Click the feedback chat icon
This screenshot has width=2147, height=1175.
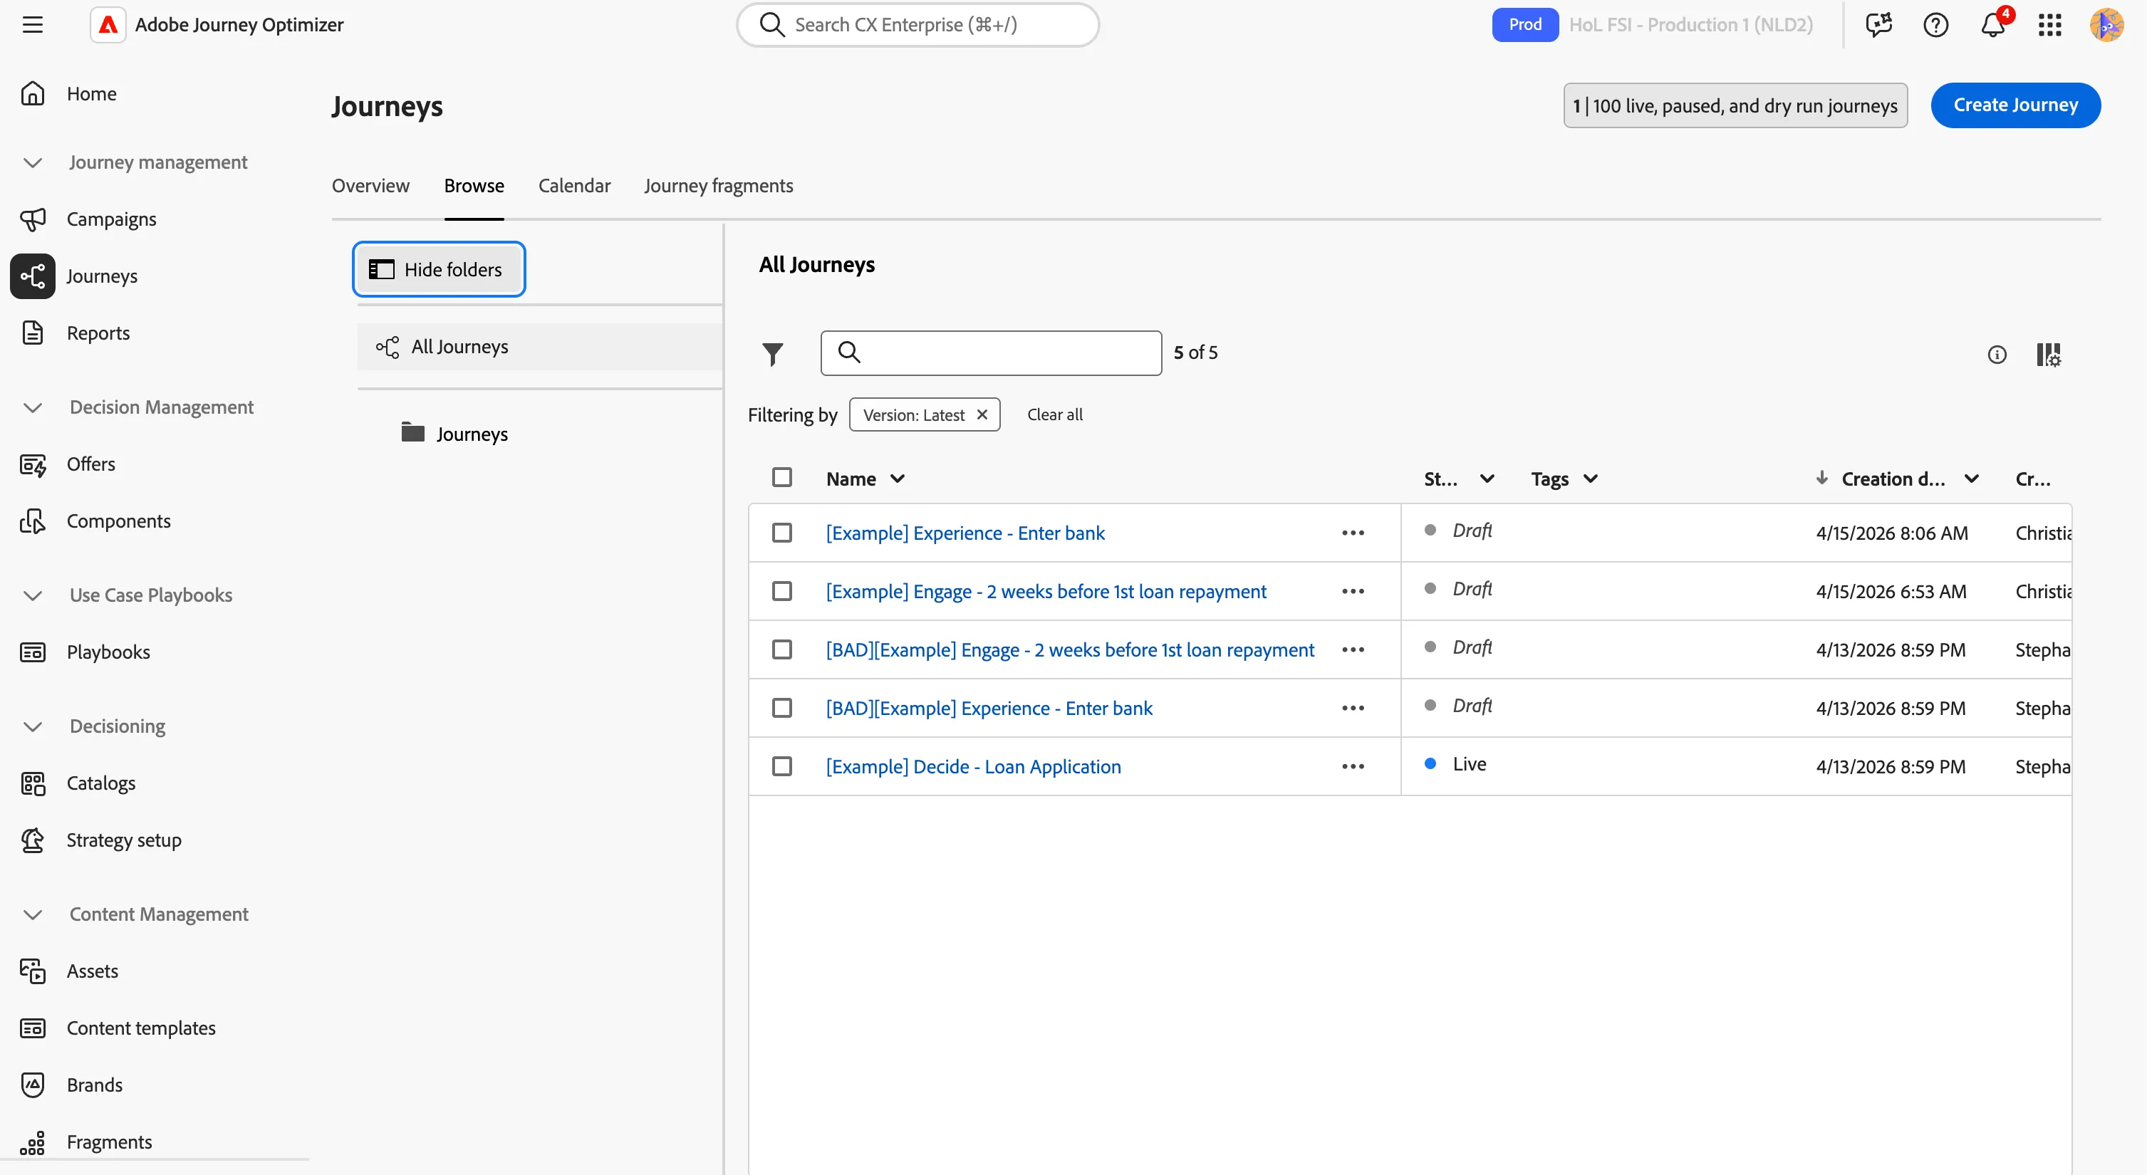1878,24
